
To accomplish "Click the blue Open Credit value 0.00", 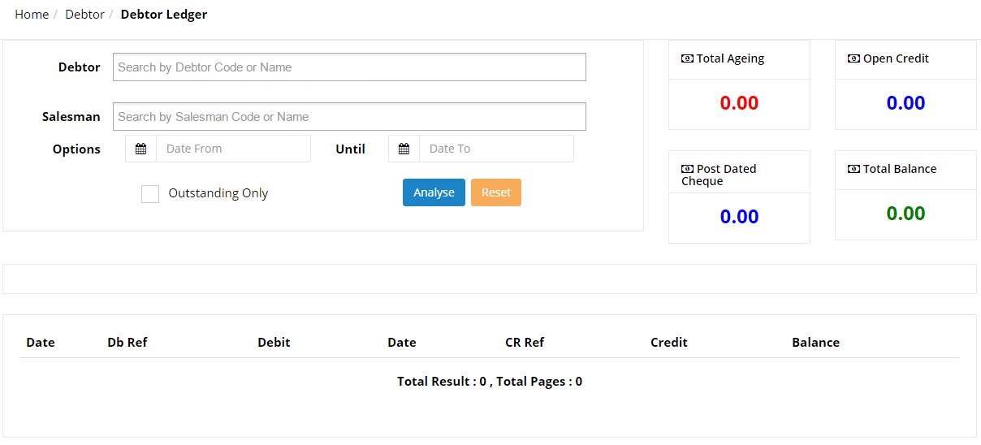I will (905, 103).
